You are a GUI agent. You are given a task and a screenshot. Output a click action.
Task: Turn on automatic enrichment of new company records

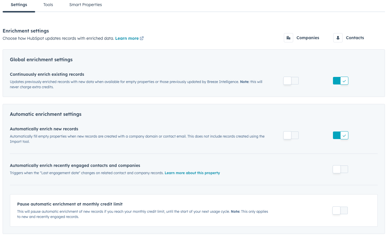291,135
